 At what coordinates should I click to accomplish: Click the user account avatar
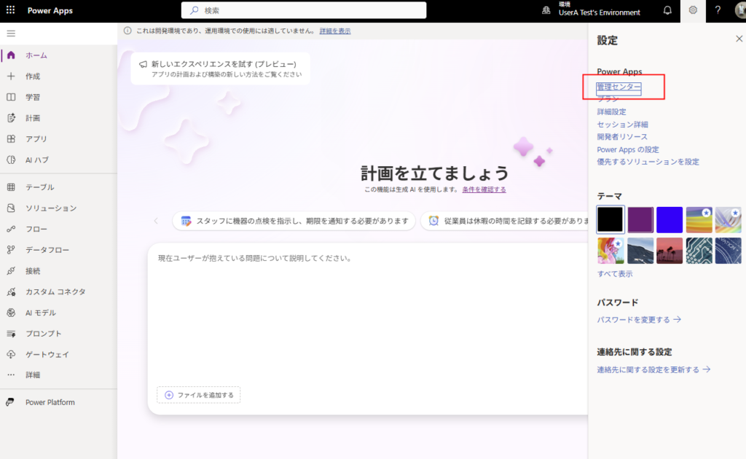739,11
